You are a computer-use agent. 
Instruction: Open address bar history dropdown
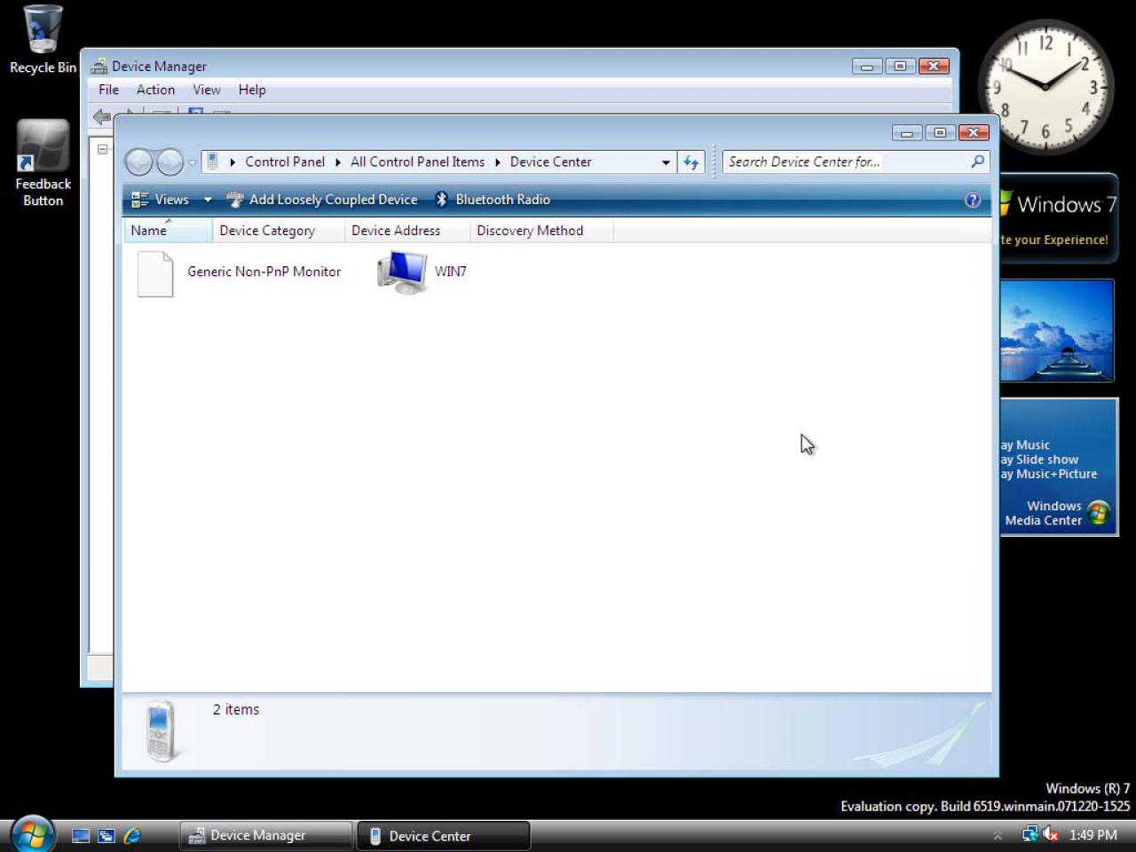point(666,162)
